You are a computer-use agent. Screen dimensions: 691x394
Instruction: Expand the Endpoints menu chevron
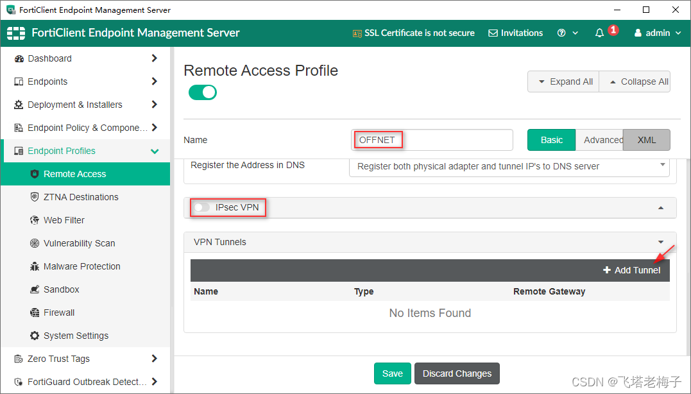point(154,81)
